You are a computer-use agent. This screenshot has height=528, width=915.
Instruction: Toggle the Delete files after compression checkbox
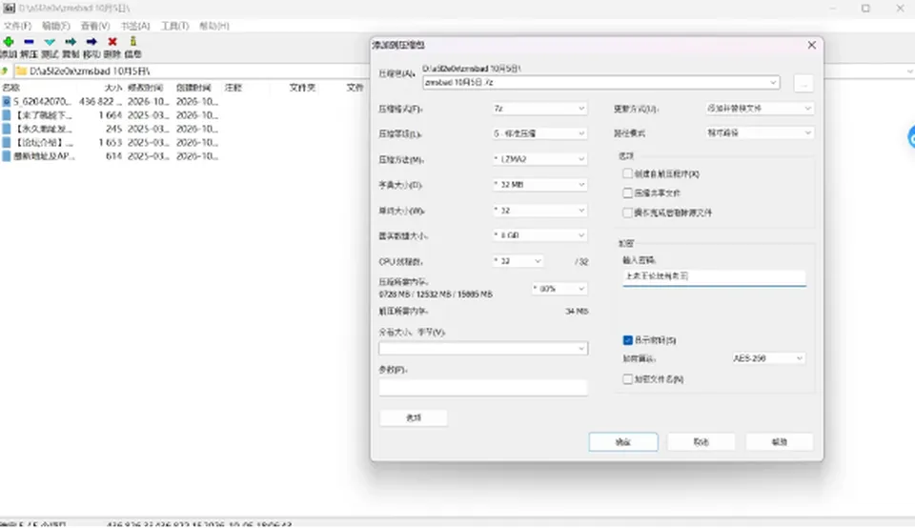[627, 213]
